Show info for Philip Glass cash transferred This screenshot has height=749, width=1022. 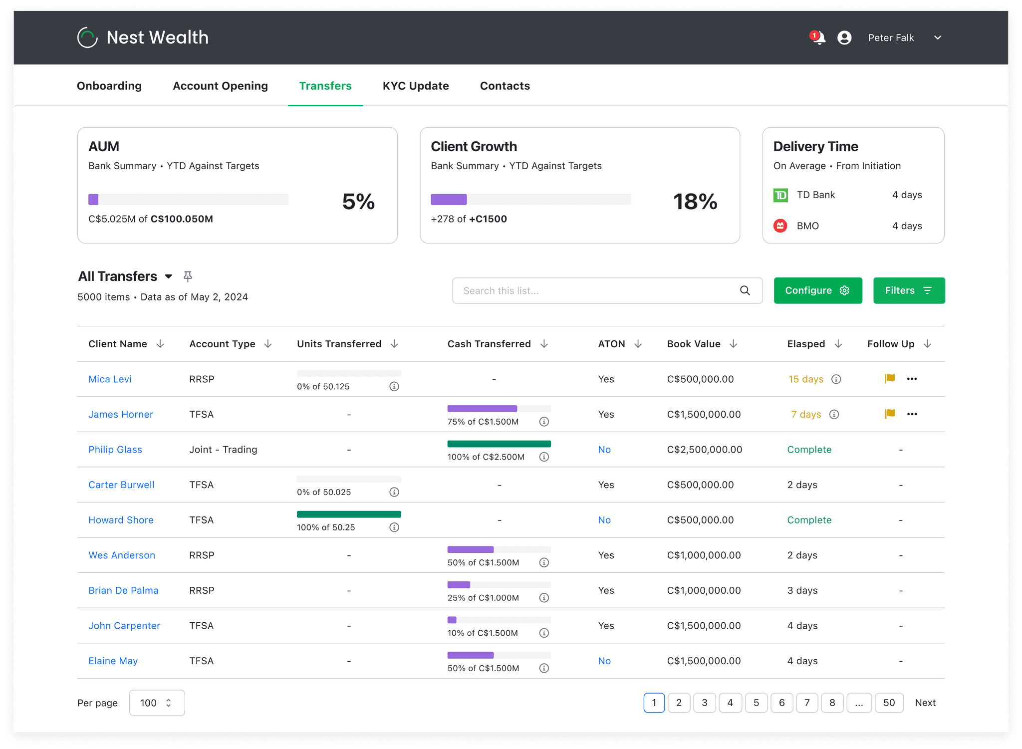544,457
